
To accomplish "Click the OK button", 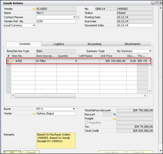I will pyautogui.click(x=12, y=152).
